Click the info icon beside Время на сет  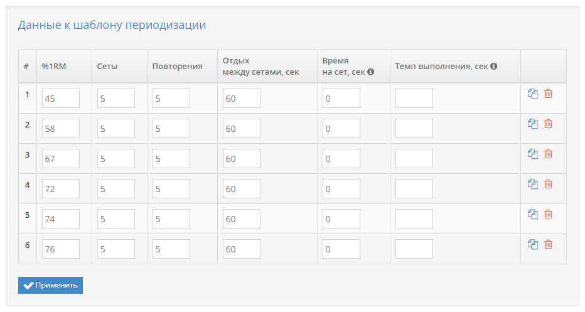click(x=370, y=72)
